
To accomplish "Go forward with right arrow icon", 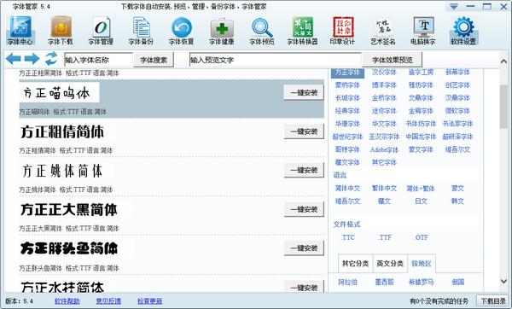I will point(32,59).
